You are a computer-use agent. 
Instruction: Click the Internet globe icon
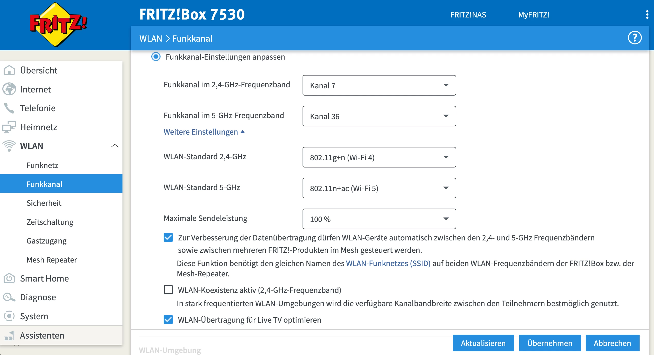tap(9, 89)
